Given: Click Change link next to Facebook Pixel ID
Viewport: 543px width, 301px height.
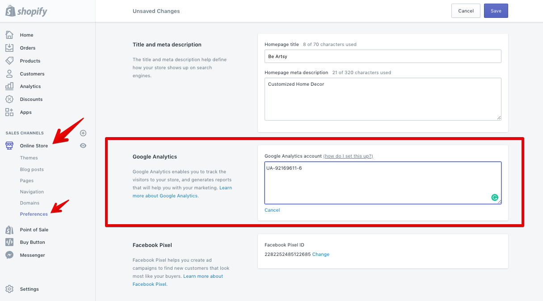Looking at the screenshot, I should [321, 254].
